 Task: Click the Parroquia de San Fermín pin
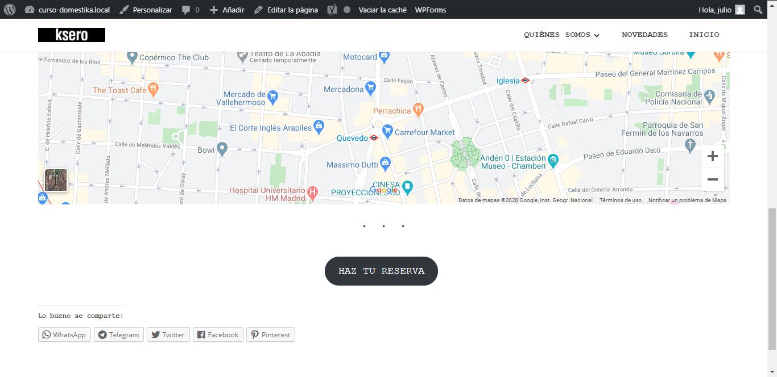[691, 145]
